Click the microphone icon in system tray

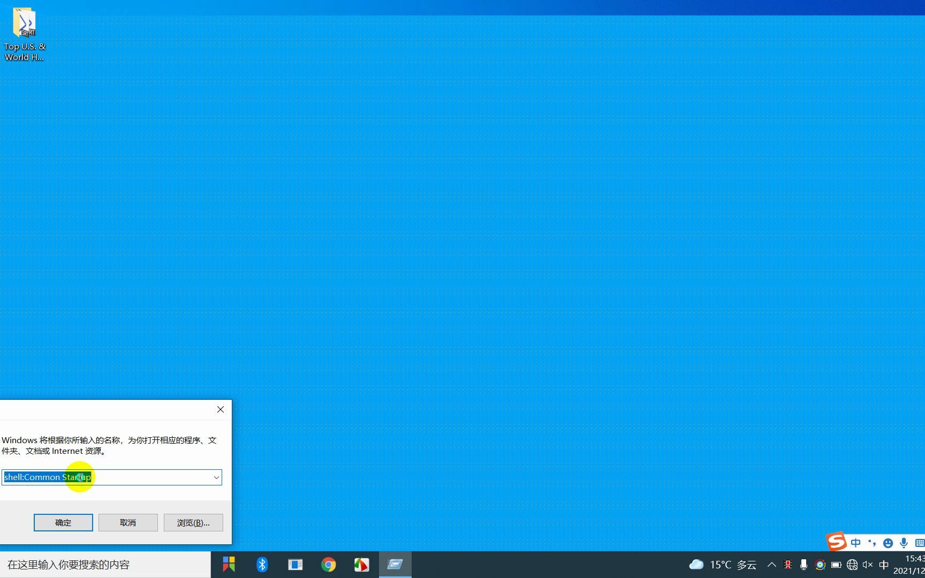click(803, 565)
